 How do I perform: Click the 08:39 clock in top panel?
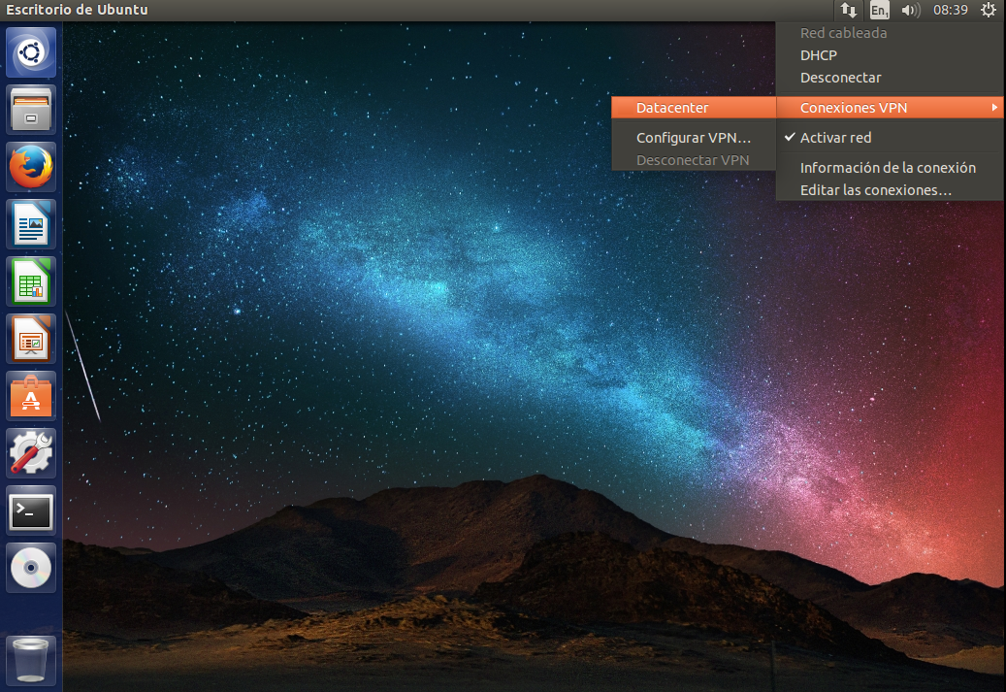pos(950,11)
